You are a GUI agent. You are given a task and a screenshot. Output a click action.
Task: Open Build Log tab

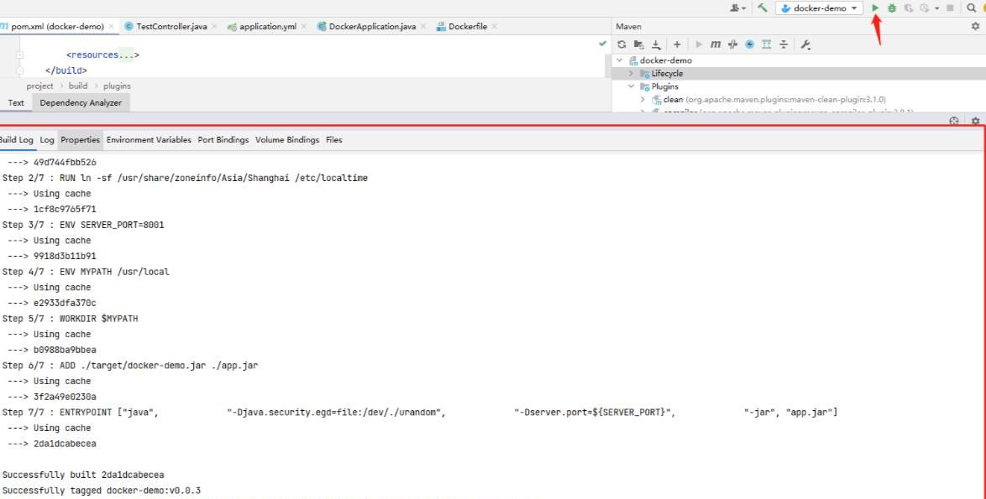[16, 140]
